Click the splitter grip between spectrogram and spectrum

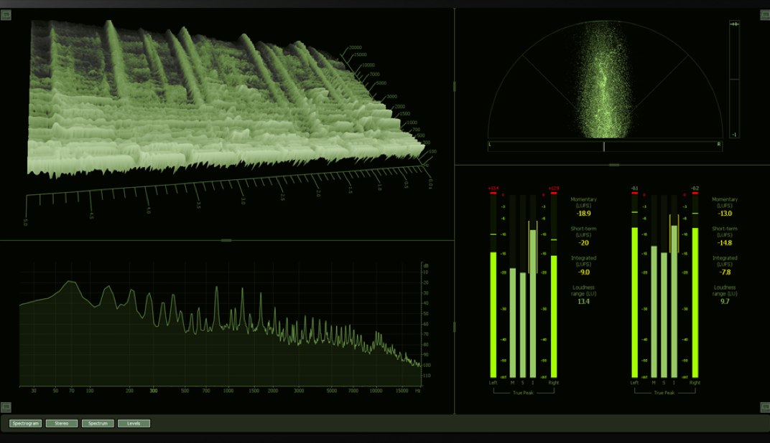226,240
